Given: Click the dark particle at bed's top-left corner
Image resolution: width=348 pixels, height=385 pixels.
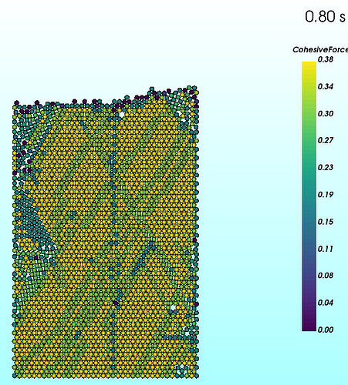Looking at the screenshot, I should point(17,103).
